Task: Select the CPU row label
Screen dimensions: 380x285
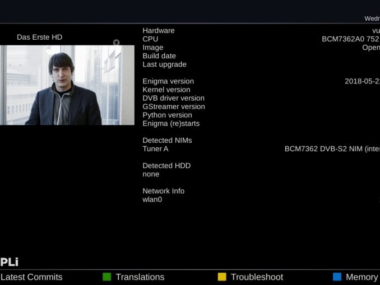Action: click(150, 39)
